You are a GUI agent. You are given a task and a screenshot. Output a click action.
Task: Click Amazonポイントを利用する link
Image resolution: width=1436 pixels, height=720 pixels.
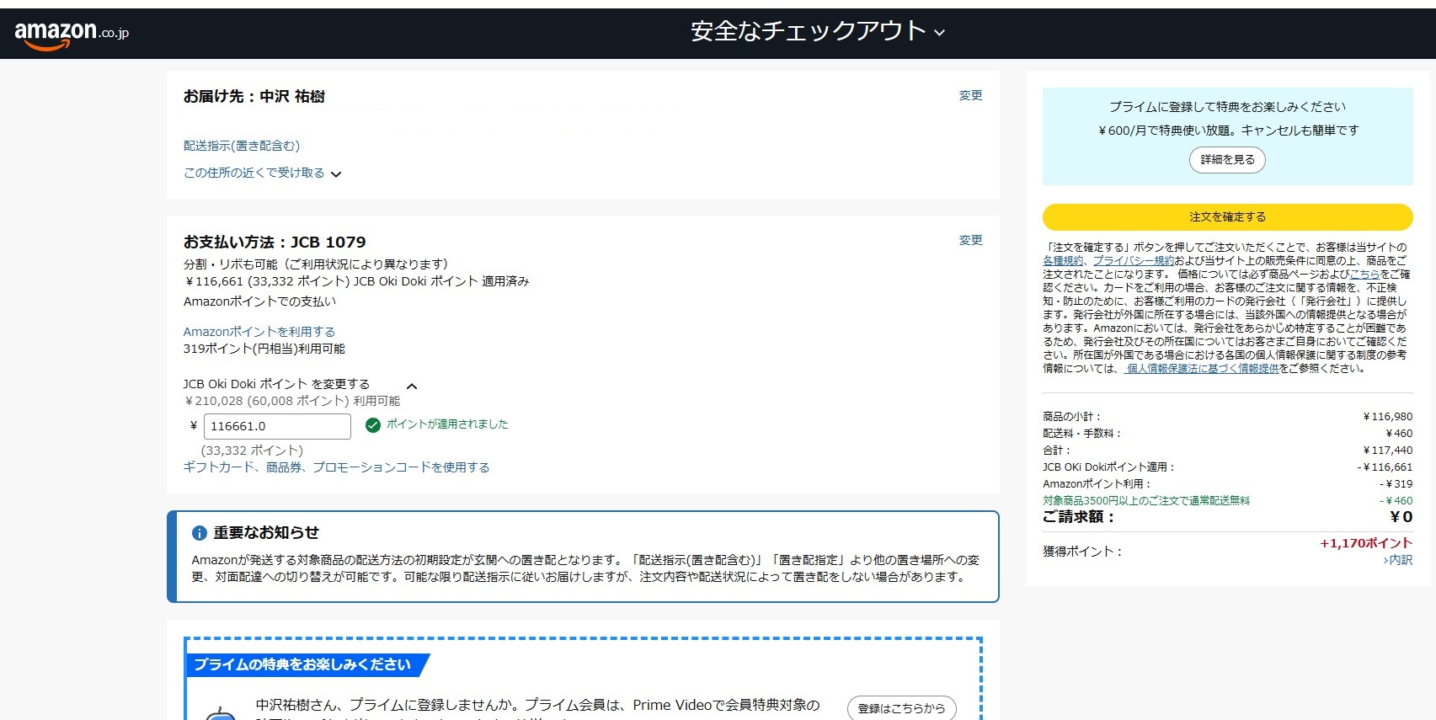point(259,332)
